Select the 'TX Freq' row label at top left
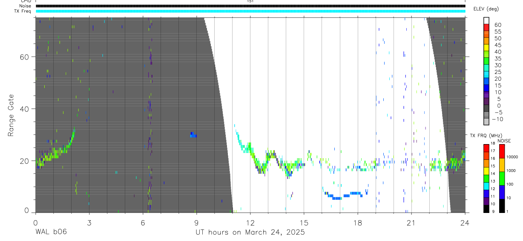The width and height of the screenshot is (523, 241). (23, 11)
